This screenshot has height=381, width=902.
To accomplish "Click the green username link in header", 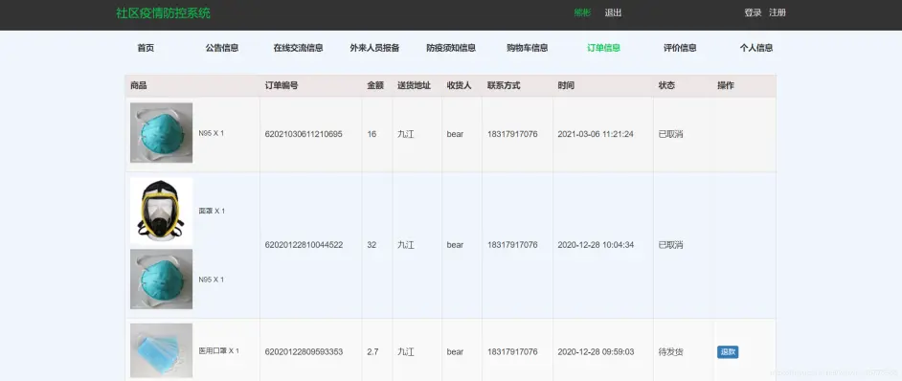I will coord(582,12).
